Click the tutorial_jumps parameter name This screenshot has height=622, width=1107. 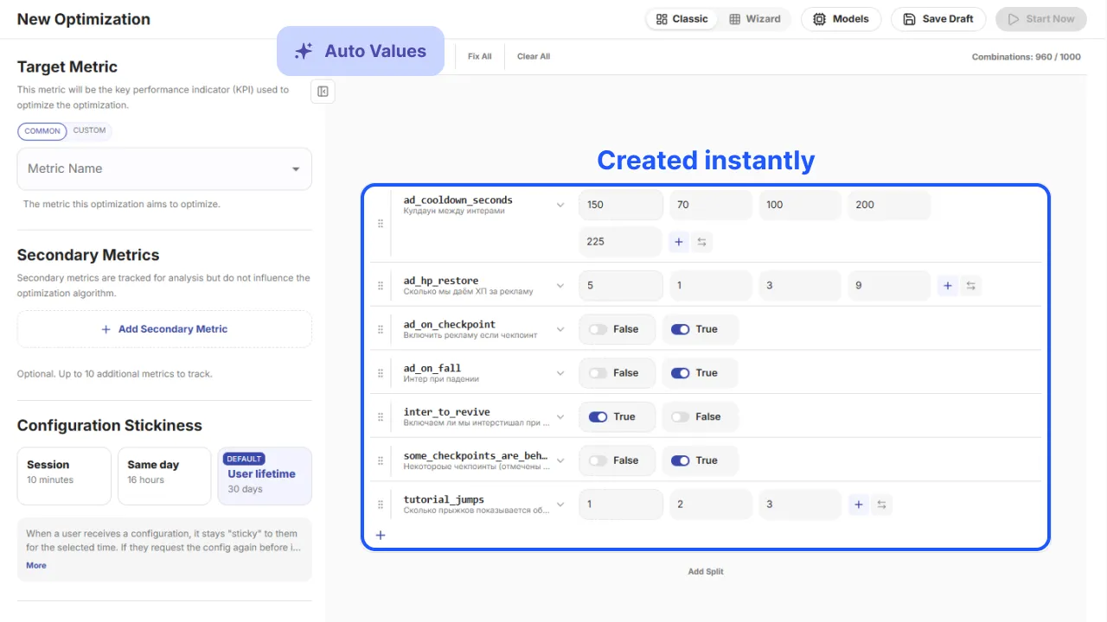(444, 499)
